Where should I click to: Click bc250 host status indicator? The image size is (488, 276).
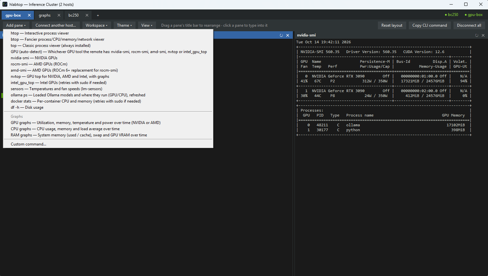[x=451, y=15]
